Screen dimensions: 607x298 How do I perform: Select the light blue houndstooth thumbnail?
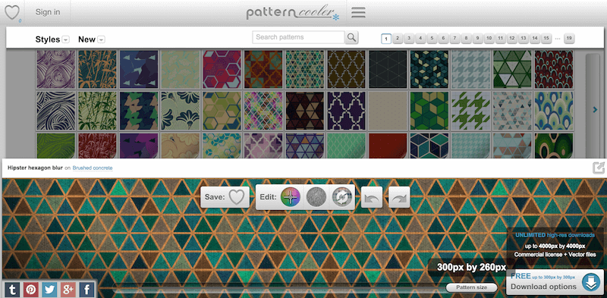pos(470,69)
